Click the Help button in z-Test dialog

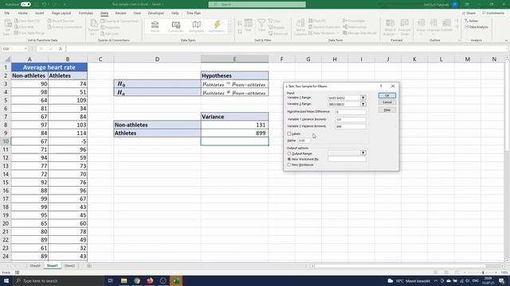click(x=387, y=110)
